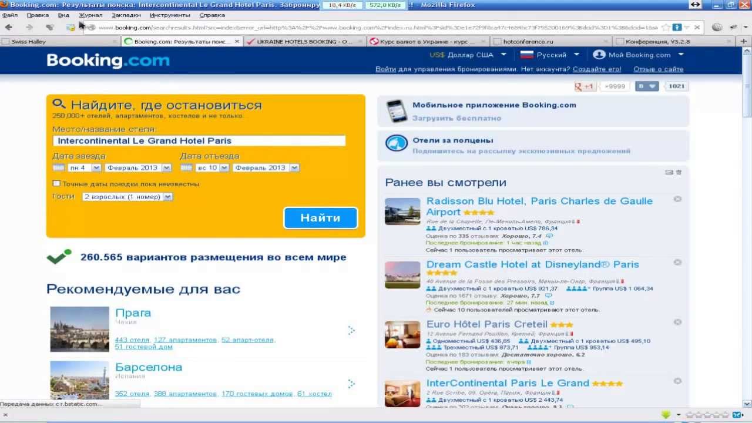Open currency selector 'Доллар США'
Screen dimensions: 752x423
[x=468, y=55]
